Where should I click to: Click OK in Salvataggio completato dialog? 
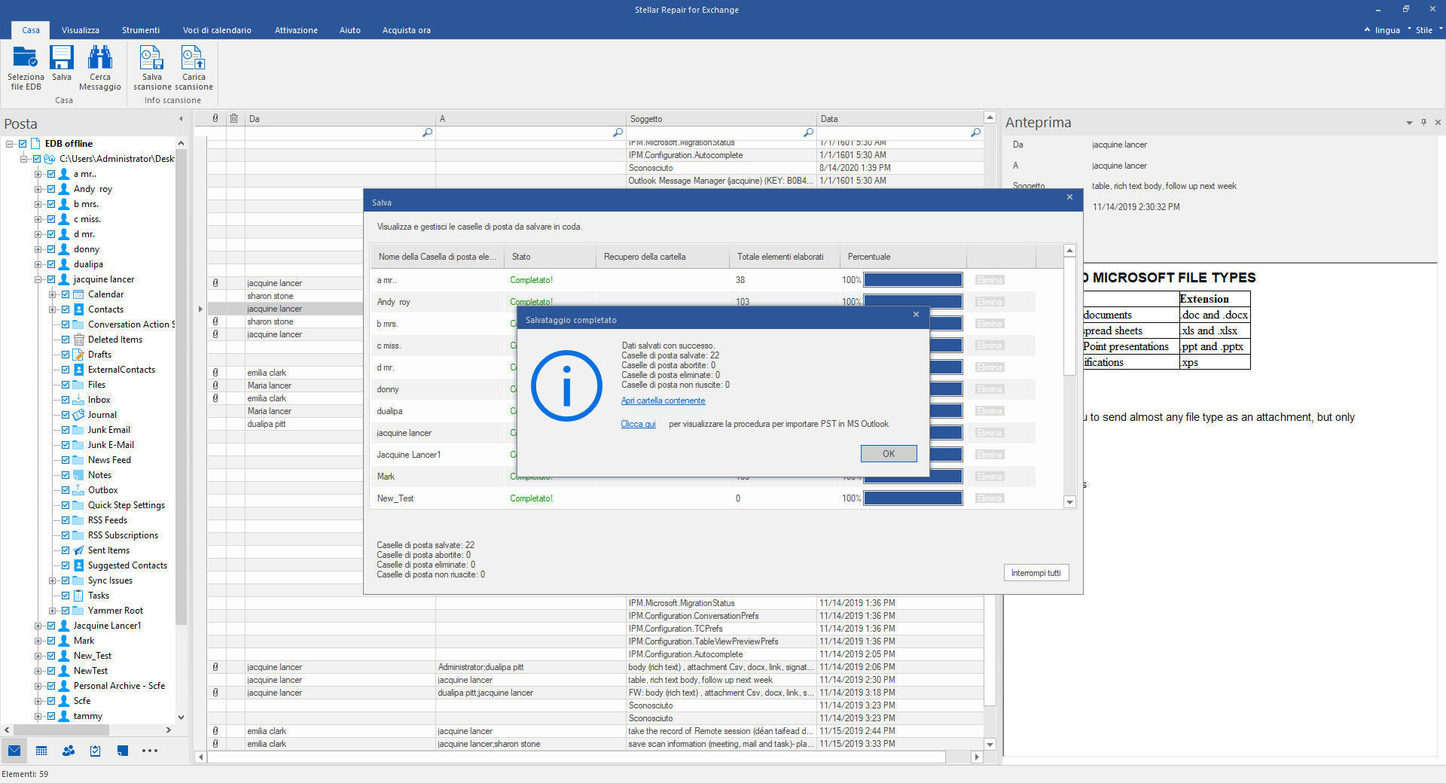889,453
